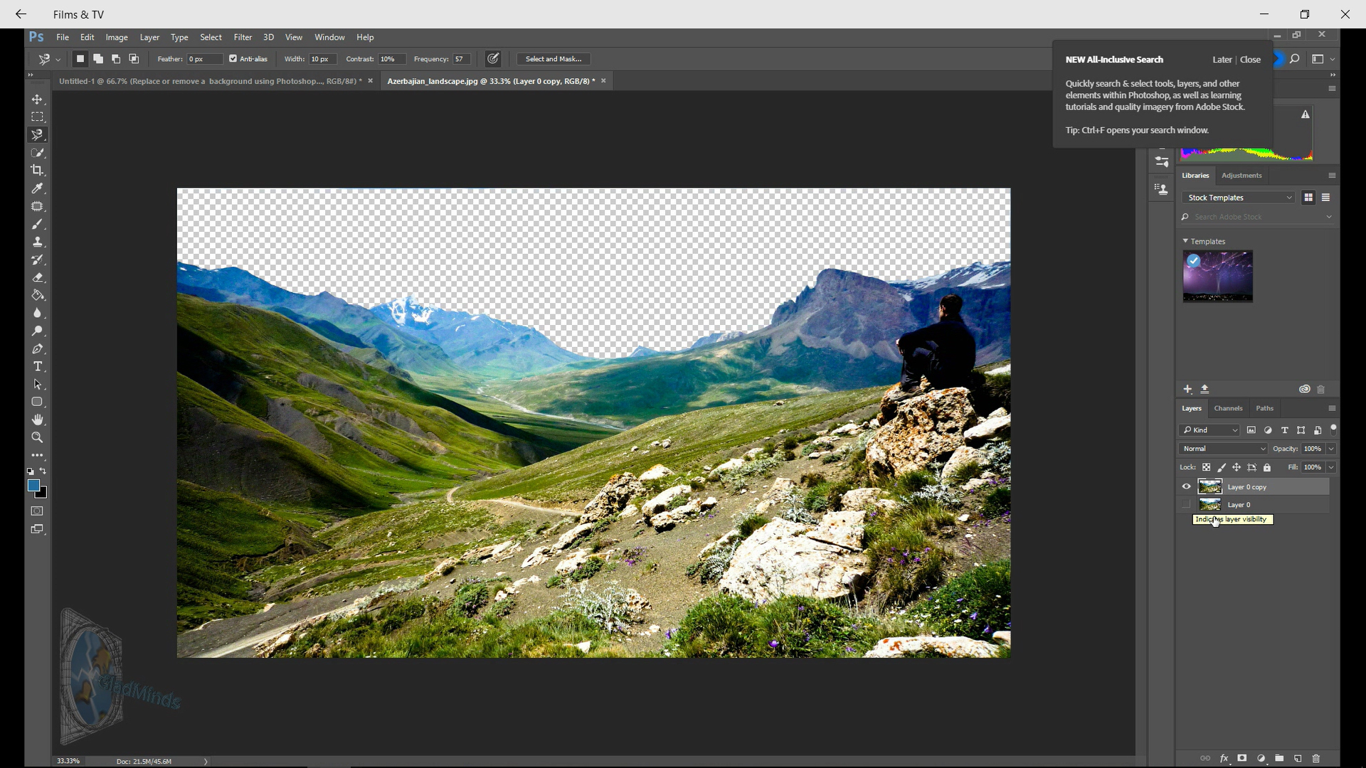Toggle the Anti-alias checkbox
Screen dimensions: 1366x768
tap(233, 59)
